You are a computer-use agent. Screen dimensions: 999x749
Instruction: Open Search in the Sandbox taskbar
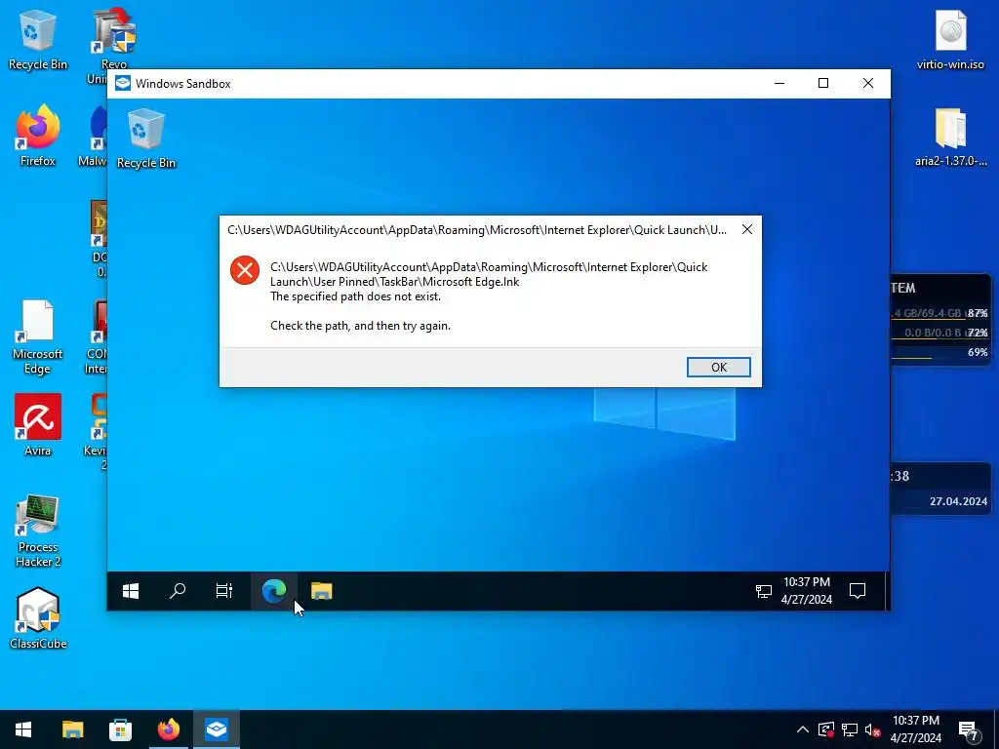[178, 591]
